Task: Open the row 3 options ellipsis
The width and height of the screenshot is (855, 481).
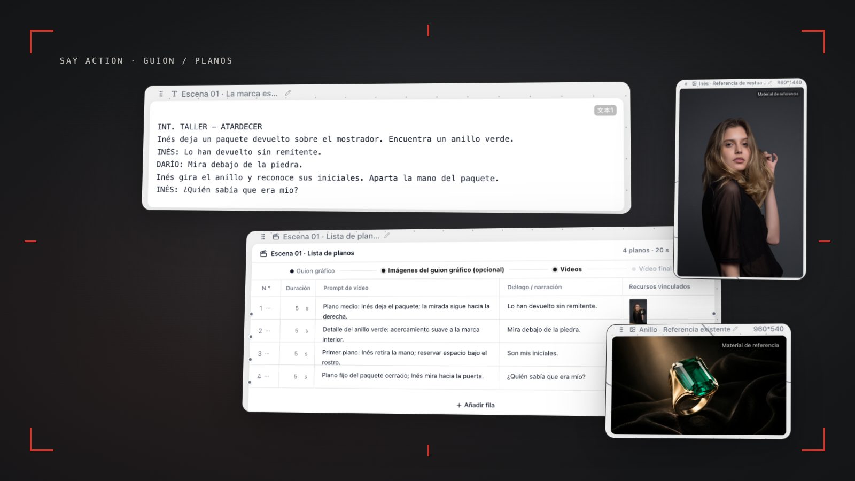Action: (x=267, y=353)
